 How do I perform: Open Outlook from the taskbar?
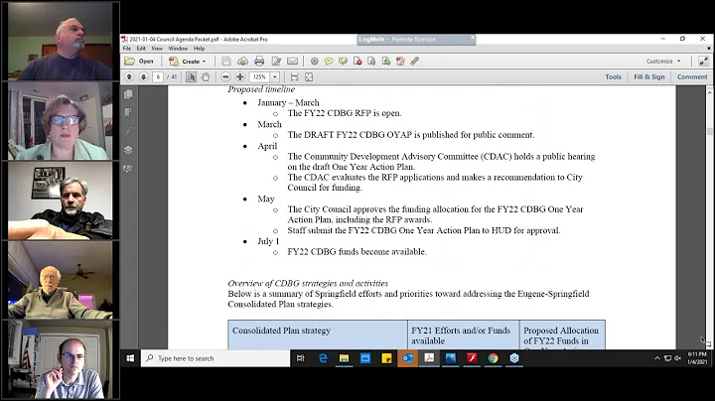coord(408,358)
